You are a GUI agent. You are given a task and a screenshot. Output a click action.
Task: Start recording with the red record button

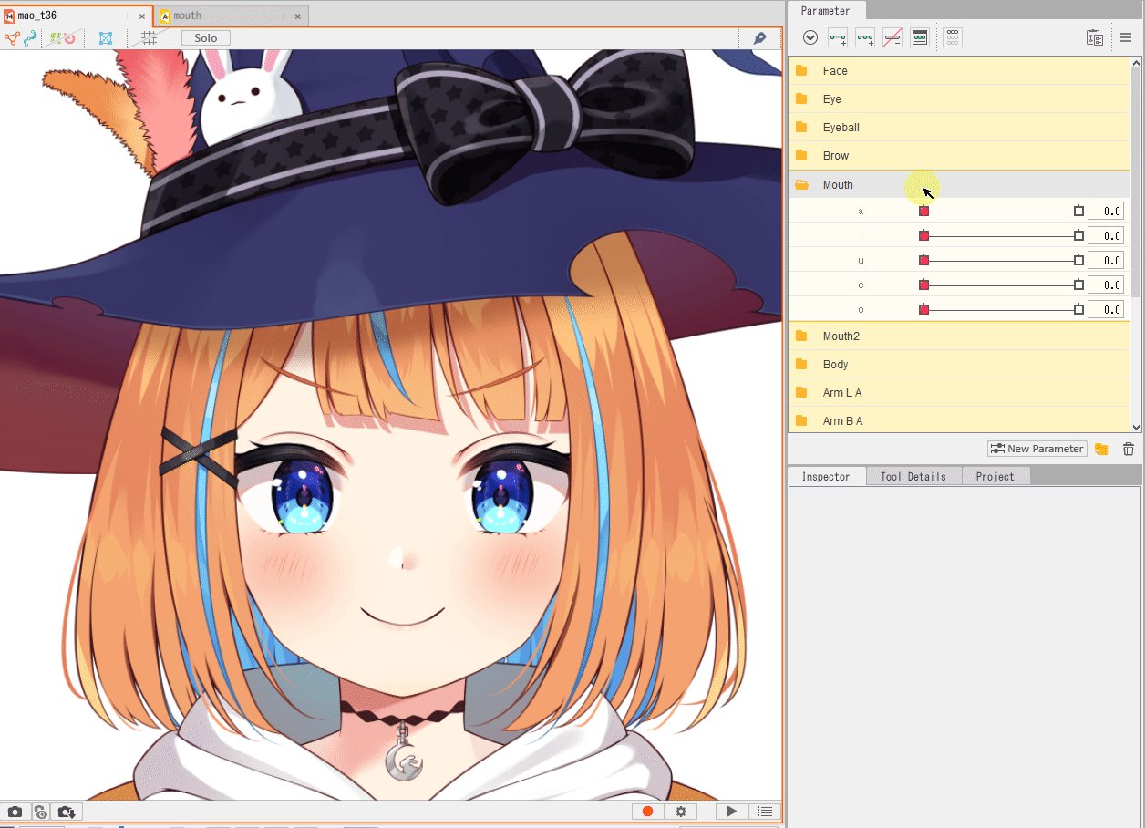pos(647,811)
